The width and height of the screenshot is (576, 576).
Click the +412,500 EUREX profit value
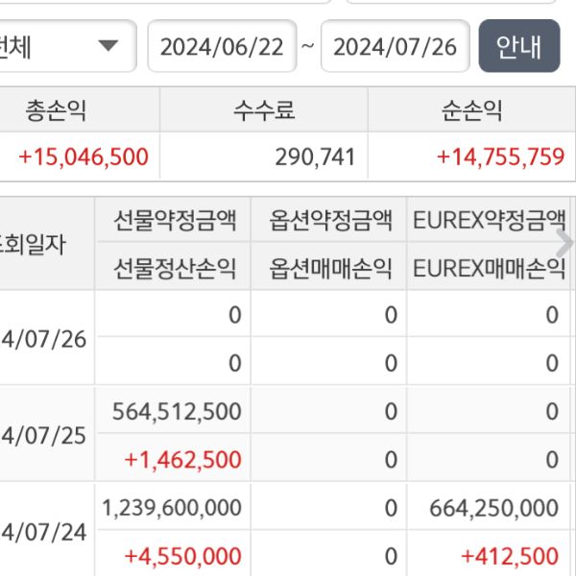click(510, 556)
